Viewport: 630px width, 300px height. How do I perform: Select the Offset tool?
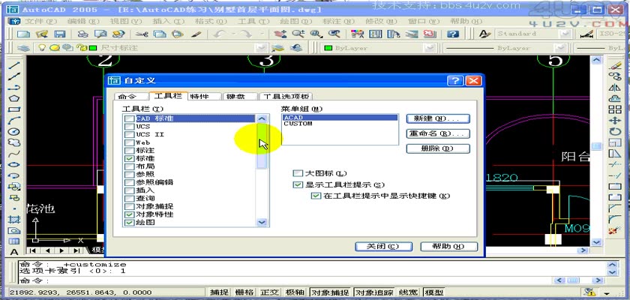615,98
